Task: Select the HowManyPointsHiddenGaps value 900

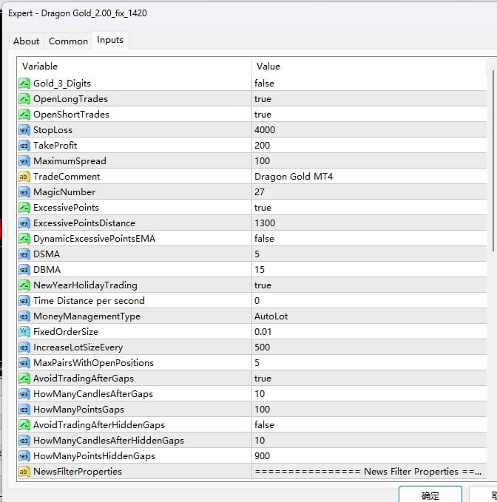Action: coord(262,456)
